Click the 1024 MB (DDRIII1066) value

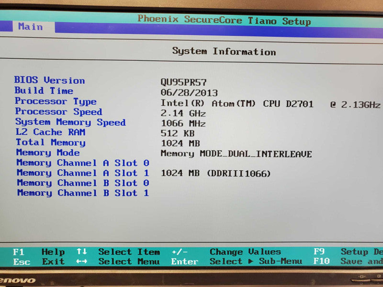click(x=216, y=173)
